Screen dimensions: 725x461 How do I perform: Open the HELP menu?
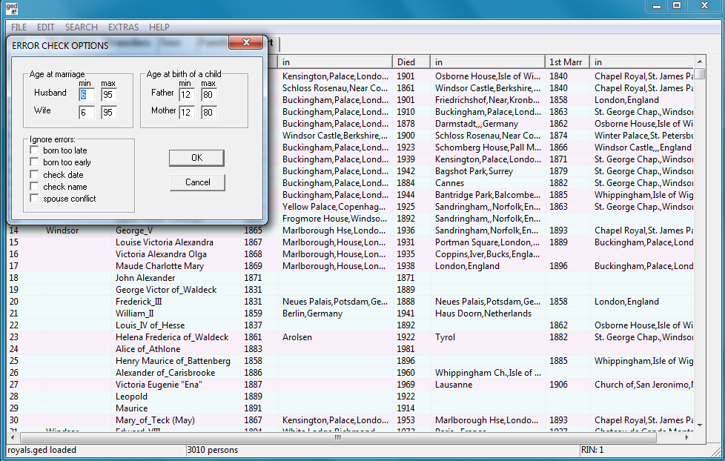(x=159, y=27)
